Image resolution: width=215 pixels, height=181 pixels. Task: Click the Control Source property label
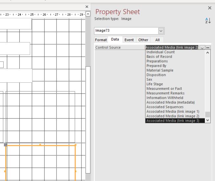[x=108, y=48]
